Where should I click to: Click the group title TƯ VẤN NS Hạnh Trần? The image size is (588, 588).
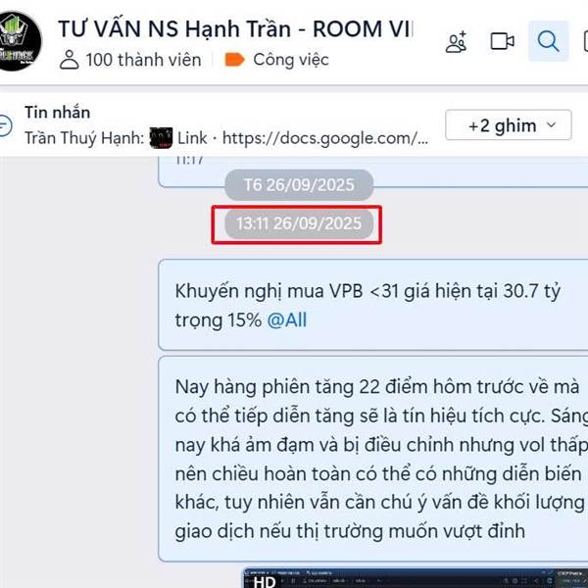pyautogui.click(x=174, y=29)
